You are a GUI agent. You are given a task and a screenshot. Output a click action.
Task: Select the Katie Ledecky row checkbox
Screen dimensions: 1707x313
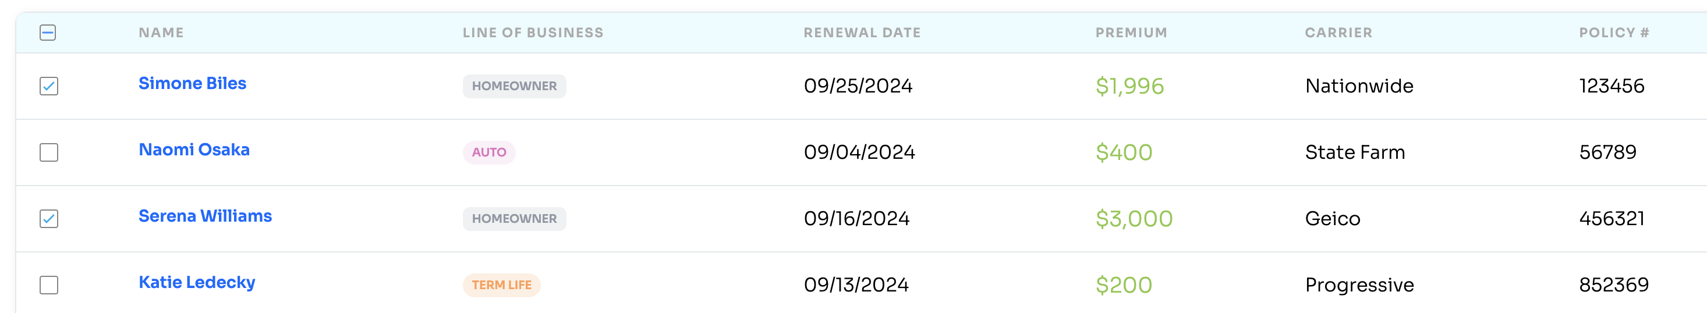pyautogui.click(x=49, y=284)
